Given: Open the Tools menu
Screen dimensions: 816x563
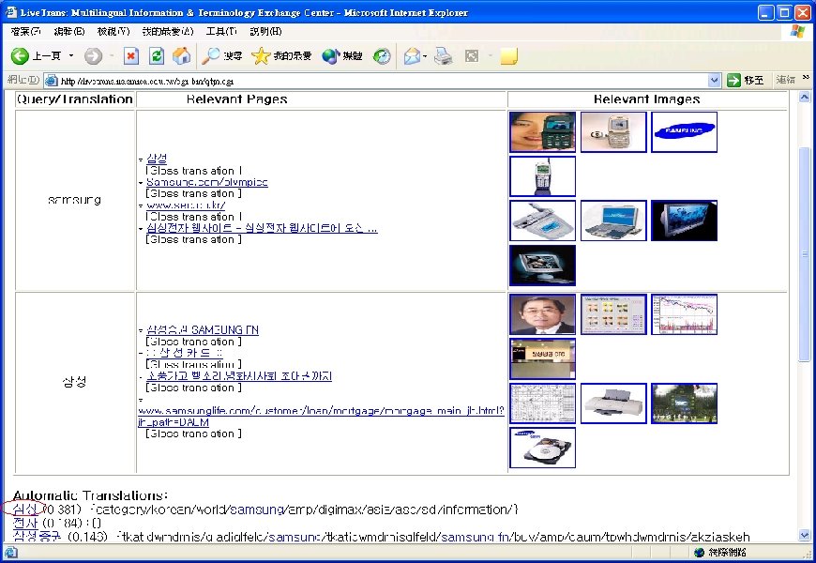Looking at the screenshot, I should pyautogui.click(x=221, y=31).
